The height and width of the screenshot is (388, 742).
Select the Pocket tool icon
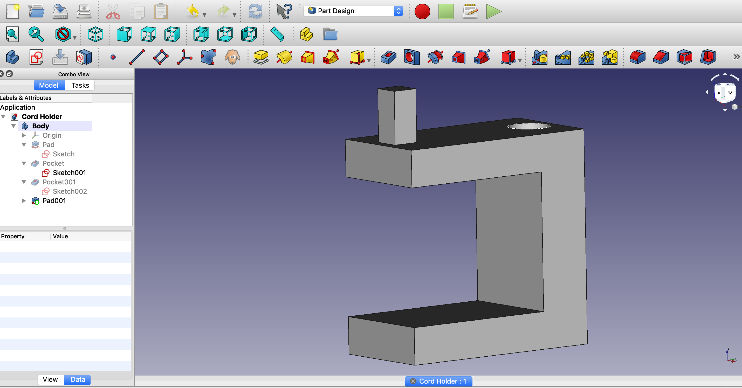point(388,57)
